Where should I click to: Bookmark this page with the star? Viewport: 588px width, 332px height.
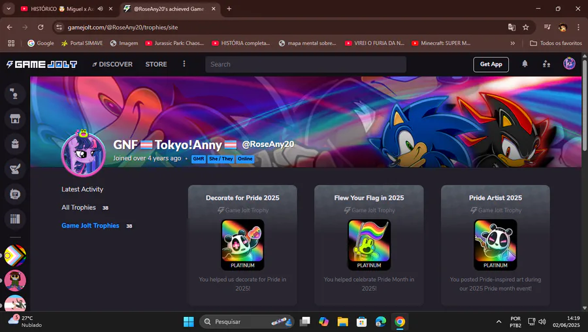(526, 27)
